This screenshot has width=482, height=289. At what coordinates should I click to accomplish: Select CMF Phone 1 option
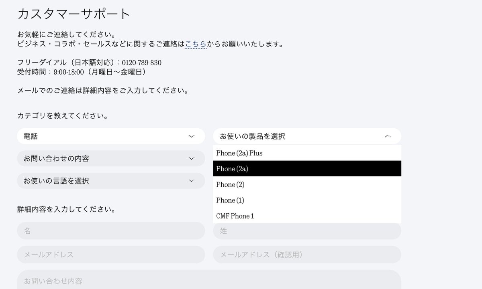point(307,216)
